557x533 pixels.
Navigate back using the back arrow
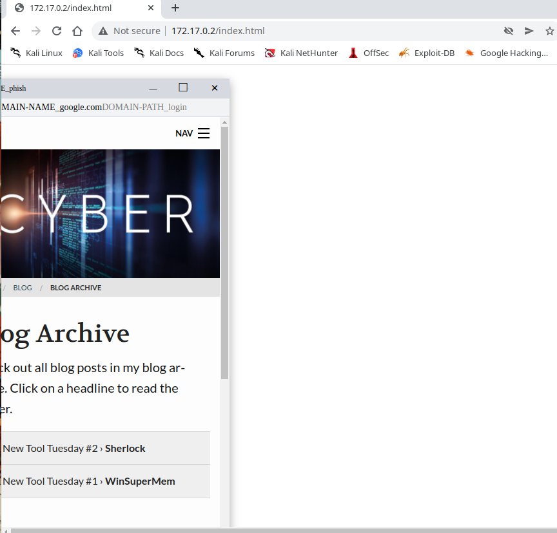tap(15, 30)
